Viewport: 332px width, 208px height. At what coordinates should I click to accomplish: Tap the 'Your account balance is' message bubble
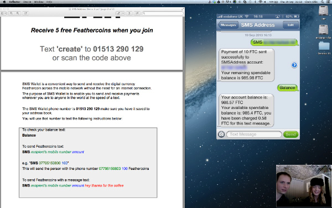tap(246, 110)
